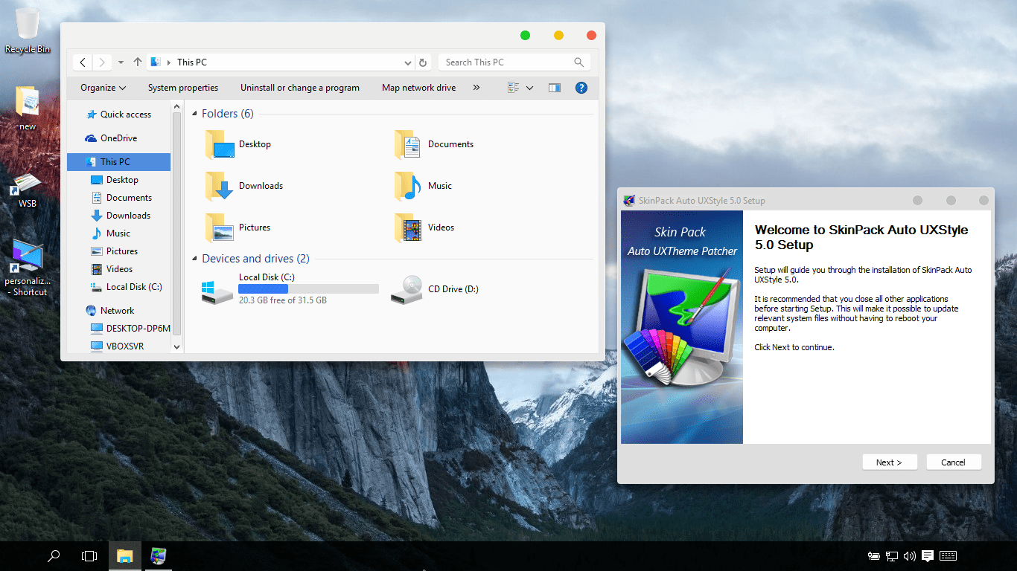Open address bar history dropdown

[x=408, y=62]
